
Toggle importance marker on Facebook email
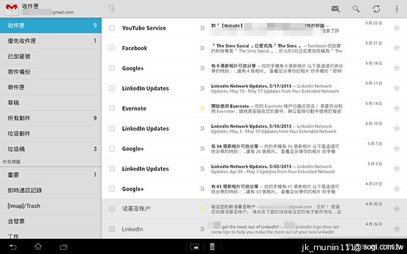pyautogui.click(x=202, y=48)
